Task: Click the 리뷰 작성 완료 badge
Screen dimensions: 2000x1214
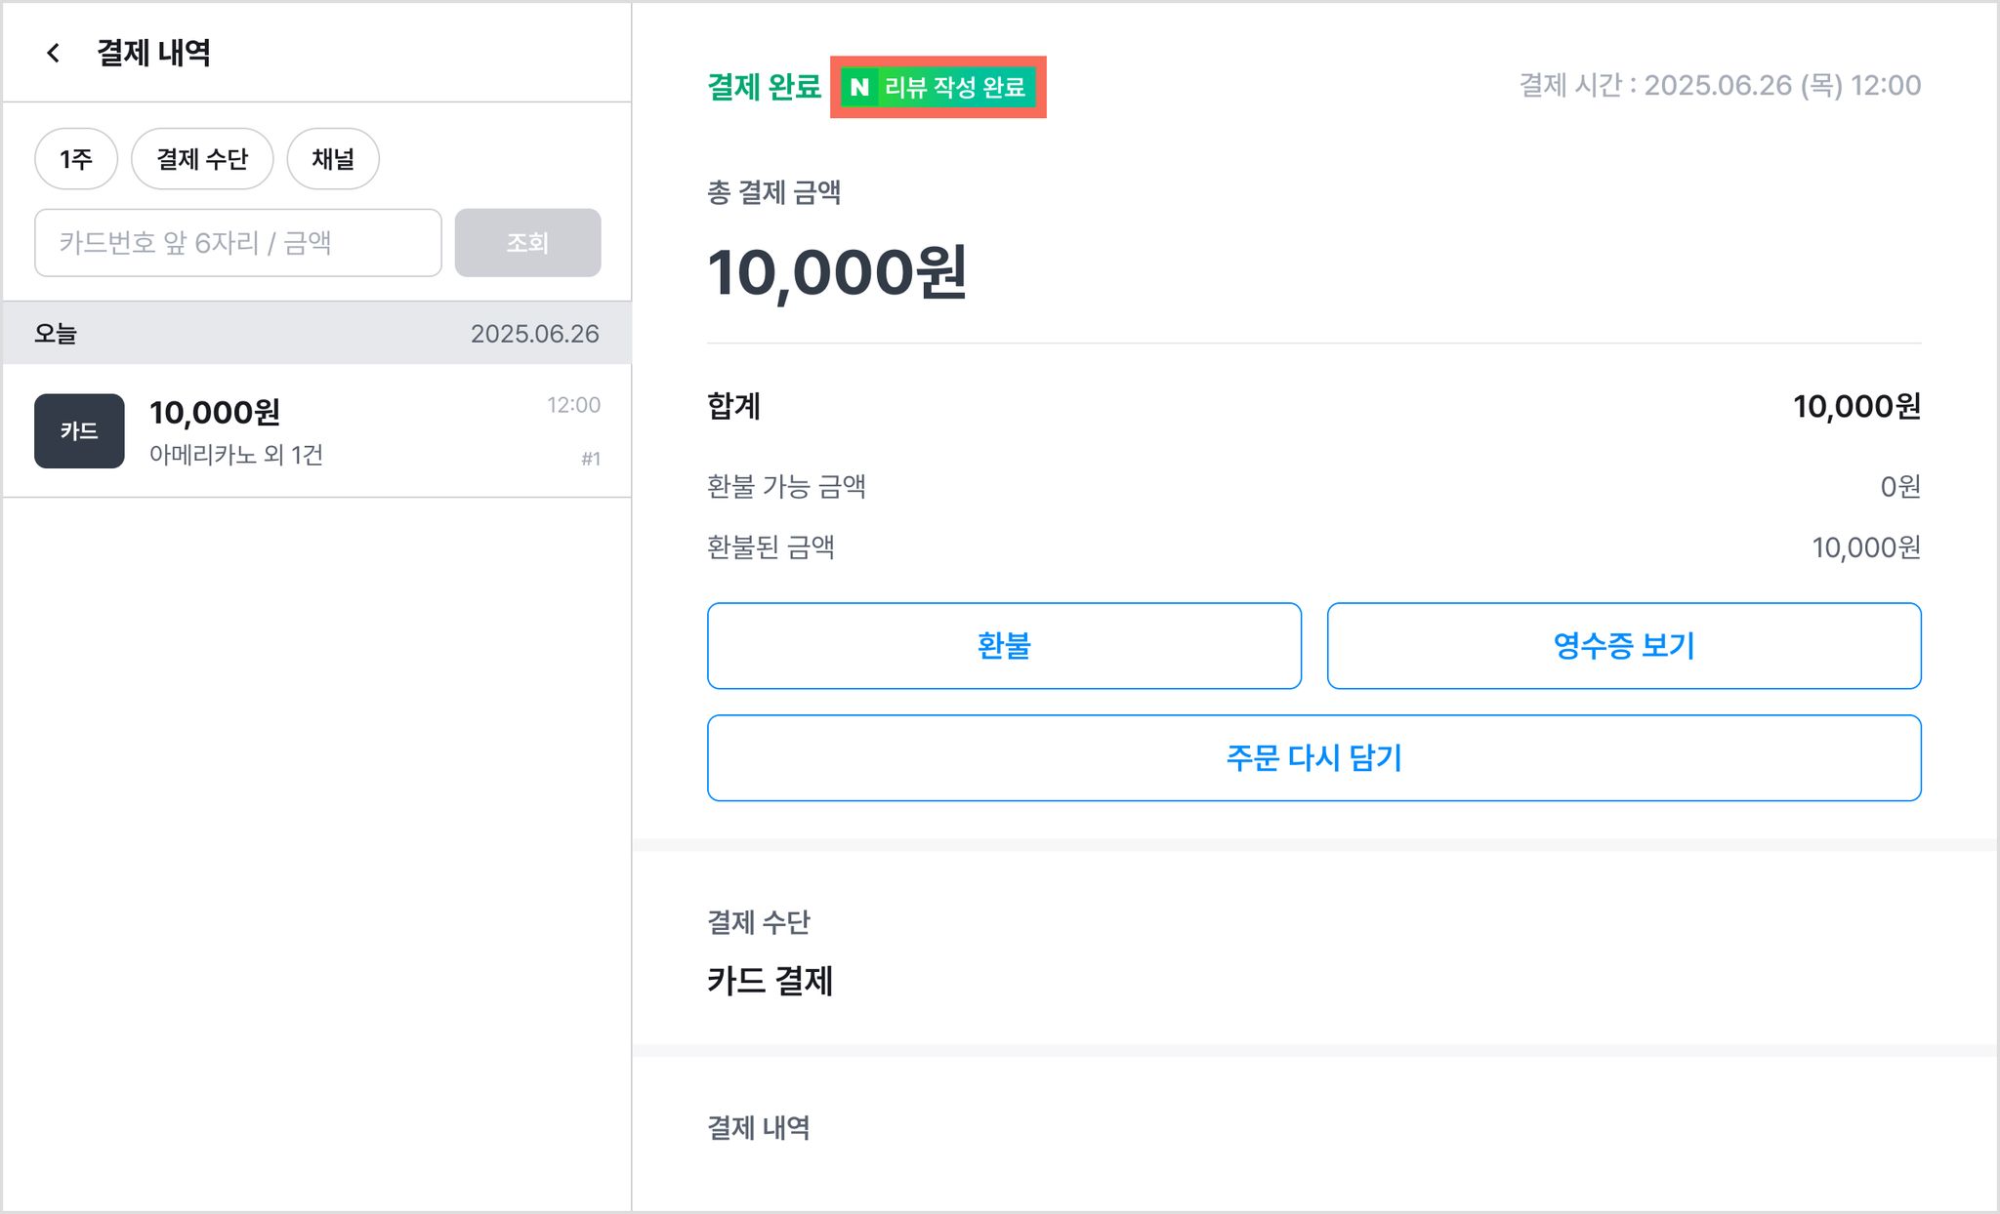Action: tap(938, 87)
